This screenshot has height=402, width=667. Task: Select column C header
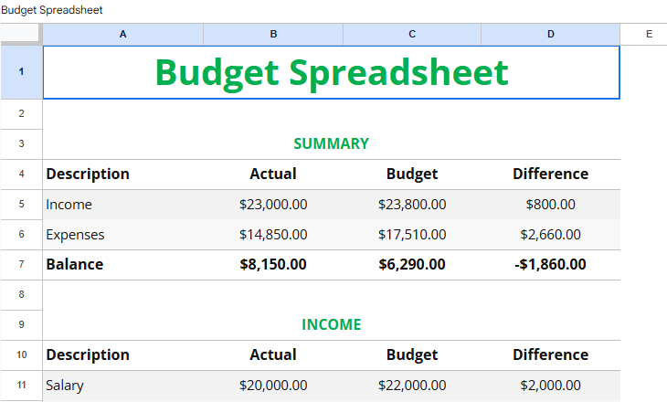(412, 34)
